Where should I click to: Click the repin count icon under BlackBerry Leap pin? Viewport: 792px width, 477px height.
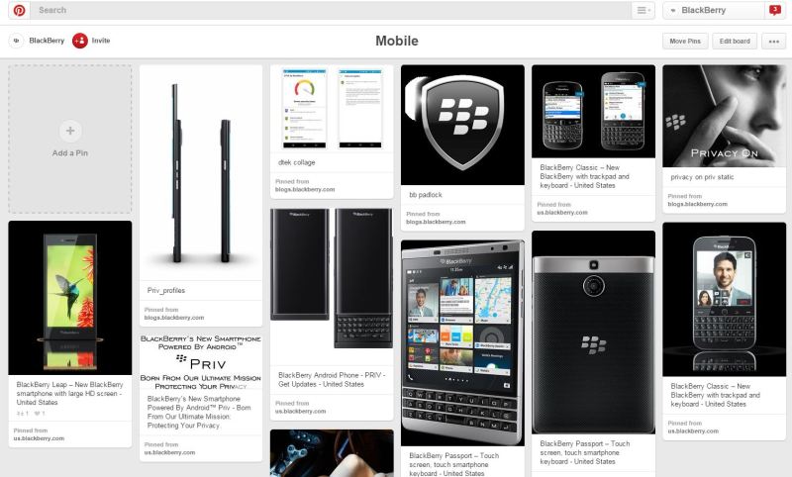point(23,414)
